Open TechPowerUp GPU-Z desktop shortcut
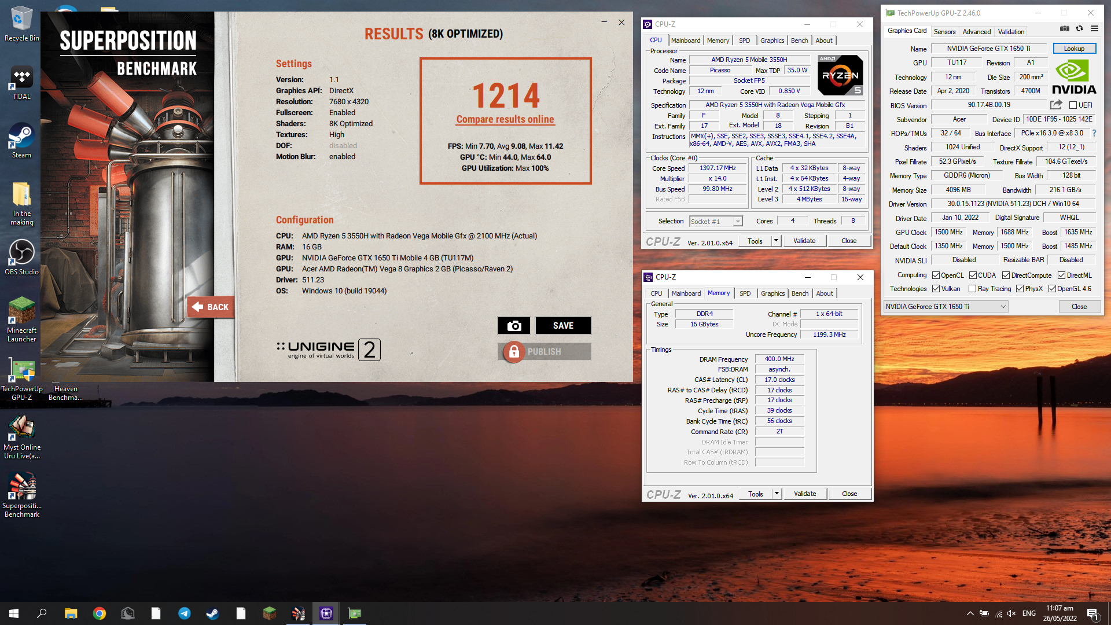 [21, 378]
